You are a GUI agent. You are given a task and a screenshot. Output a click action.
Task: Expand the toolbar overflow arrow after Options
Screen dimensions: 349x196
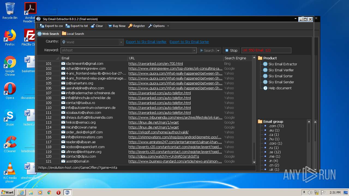click(168, 26)
